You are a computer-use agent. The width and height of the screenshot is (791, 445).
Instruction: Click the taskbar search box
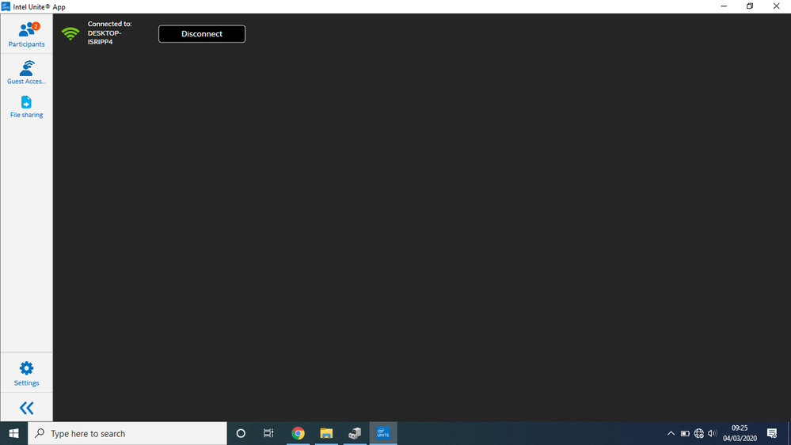(127, 433)
